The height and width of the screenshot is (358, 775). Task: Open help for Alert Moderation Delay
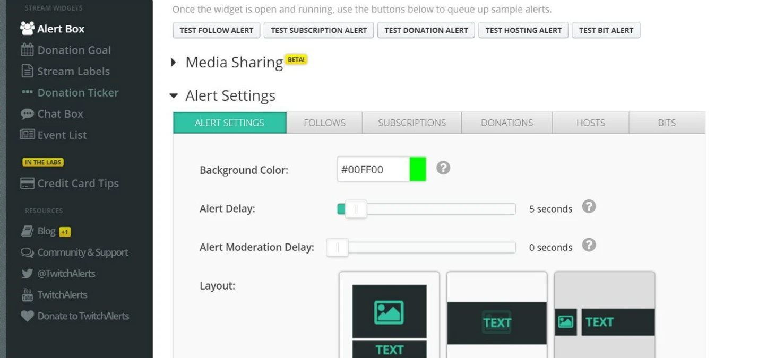point(589,245)
